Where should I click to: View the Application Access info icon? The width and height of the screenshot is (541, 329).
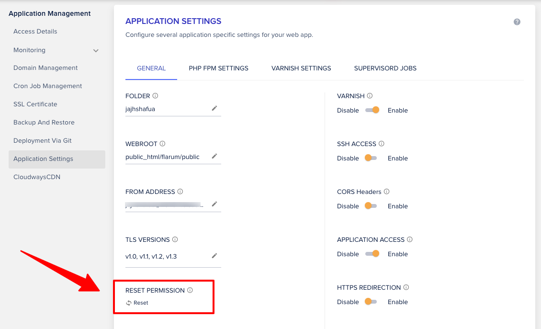click(x=411, y=239)
